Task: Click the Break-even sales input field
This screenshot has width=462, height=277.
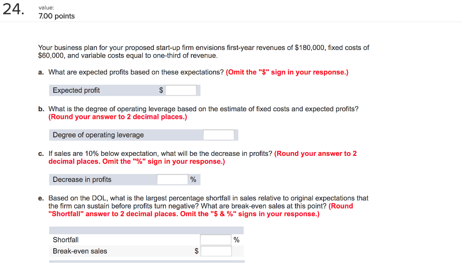Action: click(216, 250)
